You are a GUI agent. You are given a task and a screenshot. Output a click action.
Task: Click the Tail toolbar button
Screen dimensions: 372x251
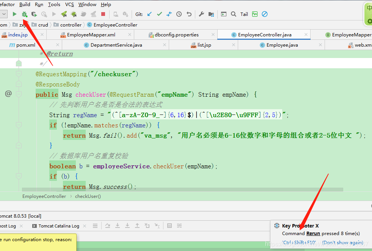244,14
